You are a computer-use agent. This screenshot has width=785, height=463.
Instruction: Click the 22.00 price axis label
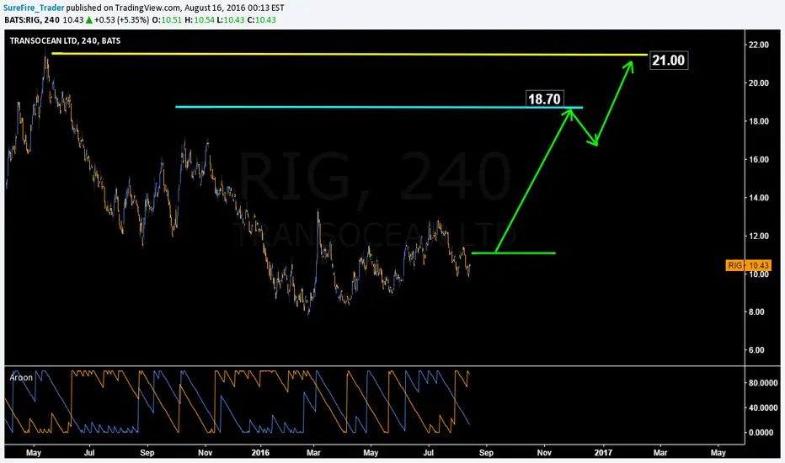(x=758, y=45)
